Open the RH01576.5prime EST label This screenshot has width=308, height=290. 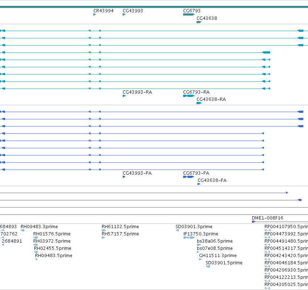[52, 234]
